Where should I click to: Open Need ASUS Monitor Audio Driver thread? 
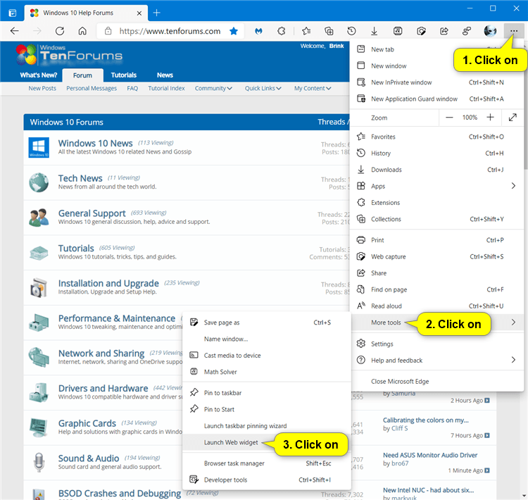coord(430,455)
